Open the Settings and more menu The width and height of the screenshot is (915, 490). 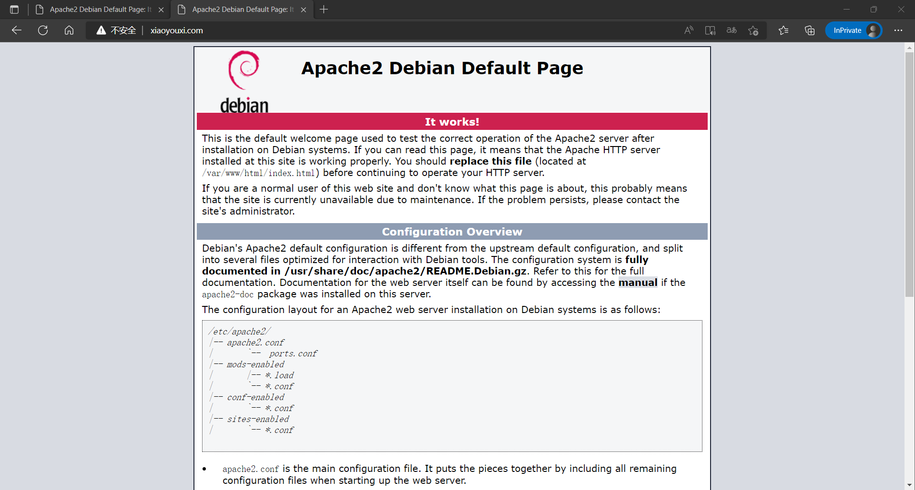click(x=898, y=30)
